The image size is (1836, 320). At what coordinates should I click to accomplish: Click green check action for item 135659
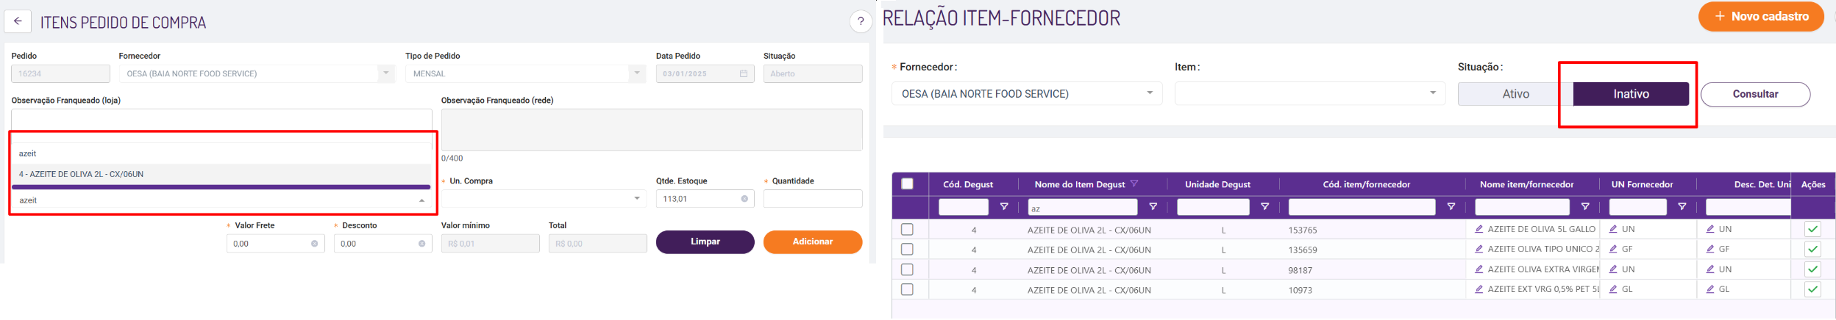[1812, 250]
